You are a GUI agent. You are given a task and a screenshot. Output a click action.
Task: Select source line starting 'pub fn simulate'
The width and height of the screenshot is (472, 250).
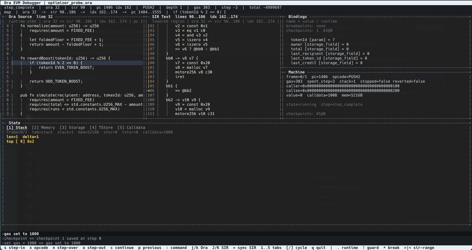[81, 95]
